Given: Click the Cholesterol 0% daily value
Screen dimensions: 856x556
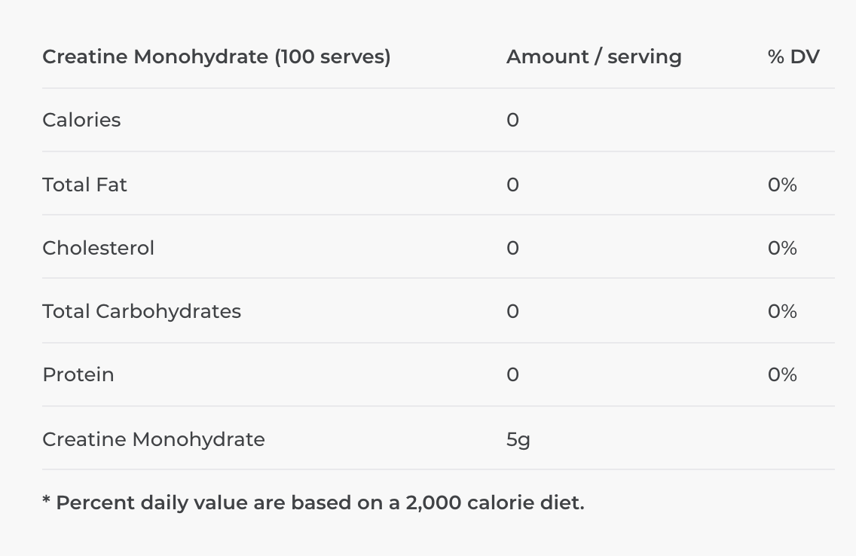Looking at the screenshot, I should (x=782, y=248).
